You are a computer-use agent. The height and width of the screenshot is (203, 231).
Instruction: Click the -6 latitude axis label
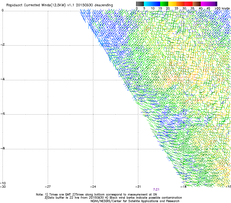click(x=2, y=114)
